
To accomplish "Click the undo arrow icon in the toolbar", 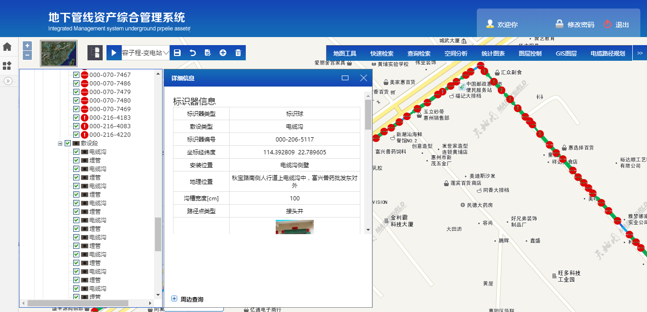I will (192, 53).
